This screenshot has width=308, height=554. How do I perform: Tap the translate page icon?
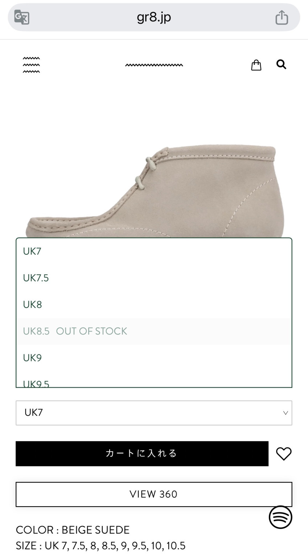22,17
